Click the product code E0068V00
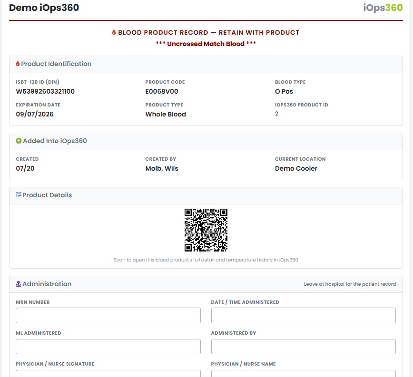 pyautogui.click(x=162, y=91)
